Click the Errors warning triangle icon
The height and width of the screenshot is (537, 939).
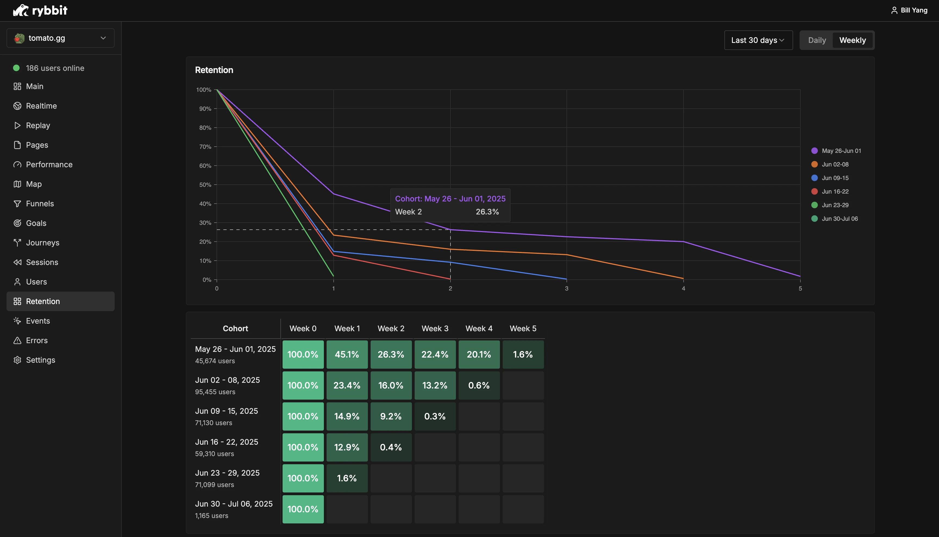click(x=17, y=340)
